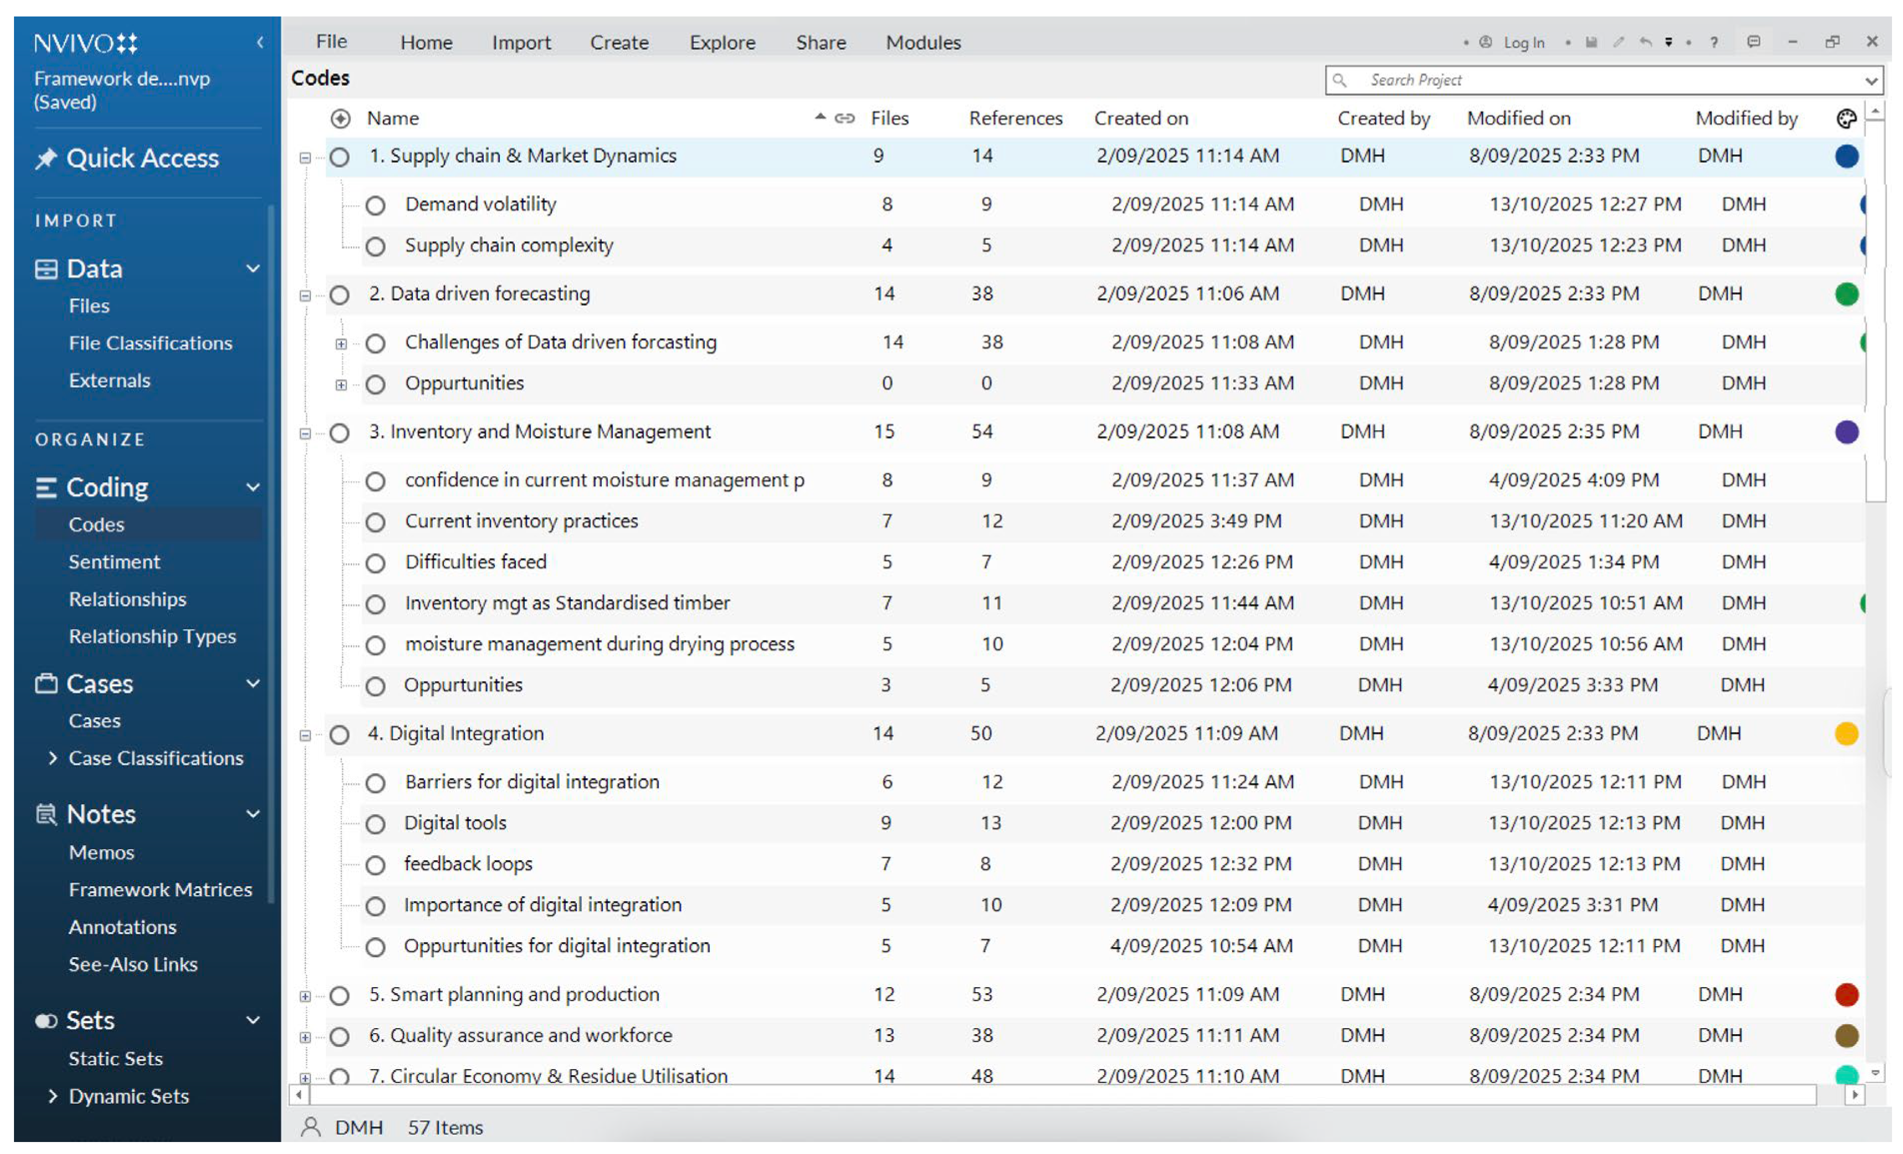The width and height of the screenshot is (1903, 1154).
Task: Select radio circle for Difficulties faced
Action: (x=375, y=564)
